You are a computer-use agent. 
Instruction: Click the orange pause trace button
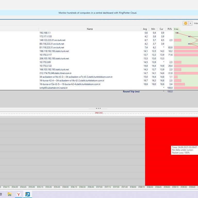185,23
